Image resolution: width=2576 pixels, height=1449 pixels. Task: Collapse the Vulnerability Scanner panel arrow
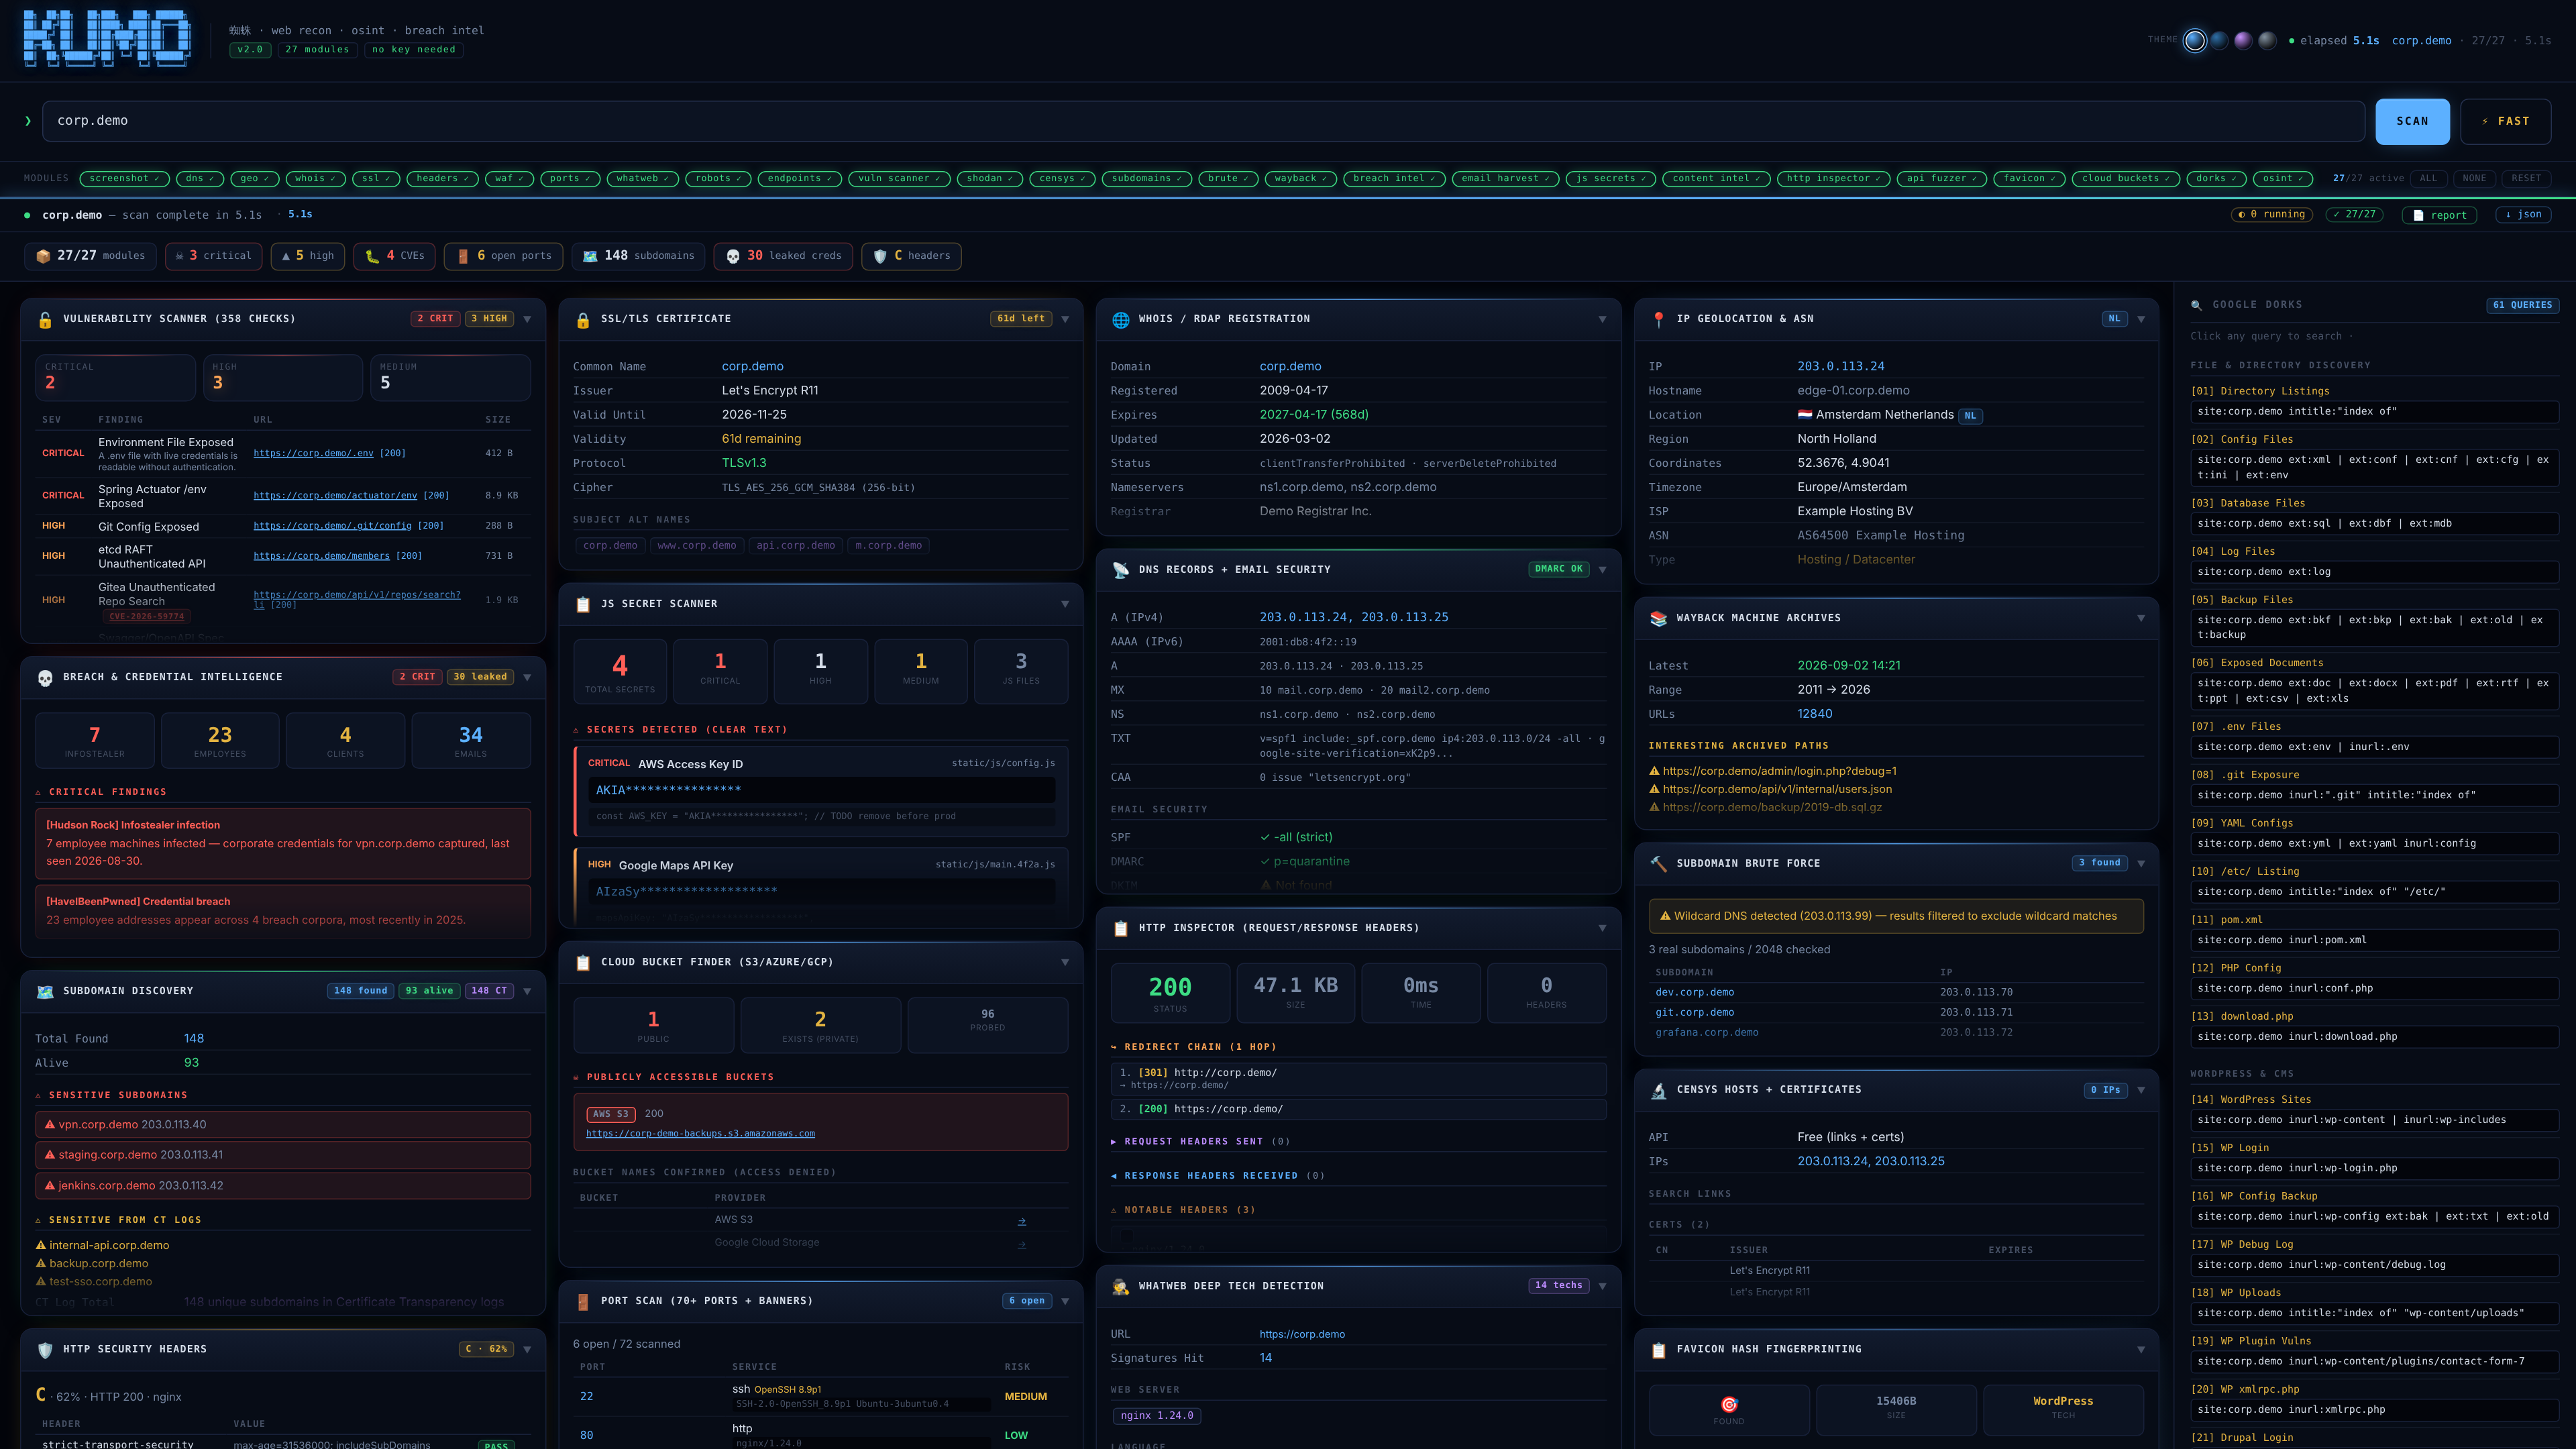click(x=527, y=320)
